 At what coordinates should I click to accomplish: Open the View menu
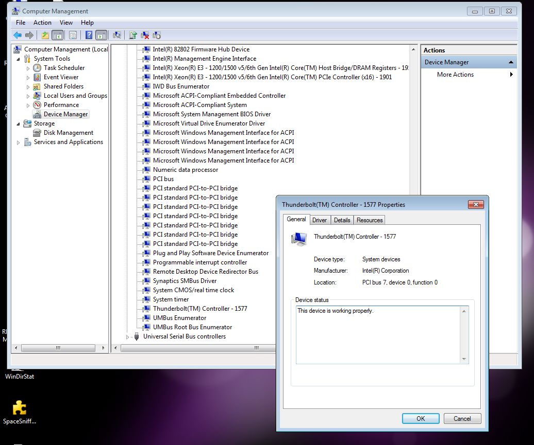[x=66, y=23]
